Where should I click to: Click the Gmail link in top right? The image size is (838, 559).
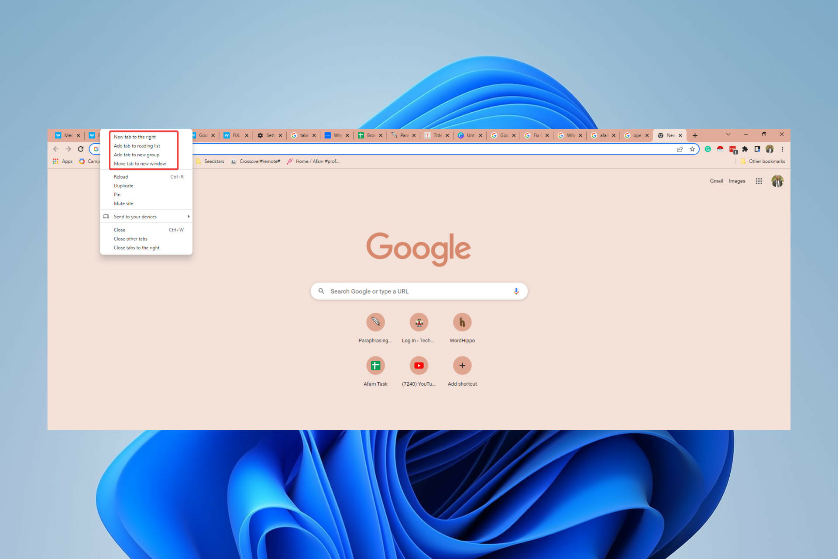point(715,181)
